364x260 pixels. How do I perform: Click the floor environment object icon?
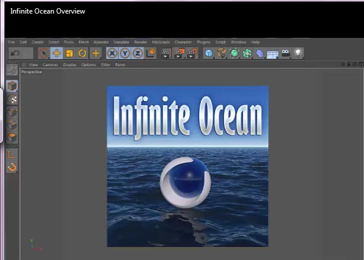coord(272,54)
